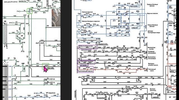Click the '14/4' terminal node label
This screenshot has width=179, height=100.
click(31, 65)
